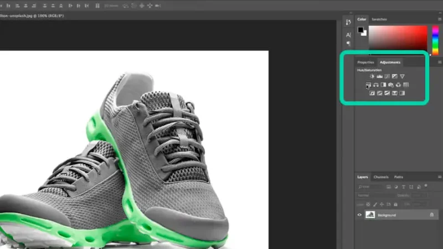This screenshot has width=443, height=249.
Task: Switch to the Paths tab
Action: pos(398,177)
